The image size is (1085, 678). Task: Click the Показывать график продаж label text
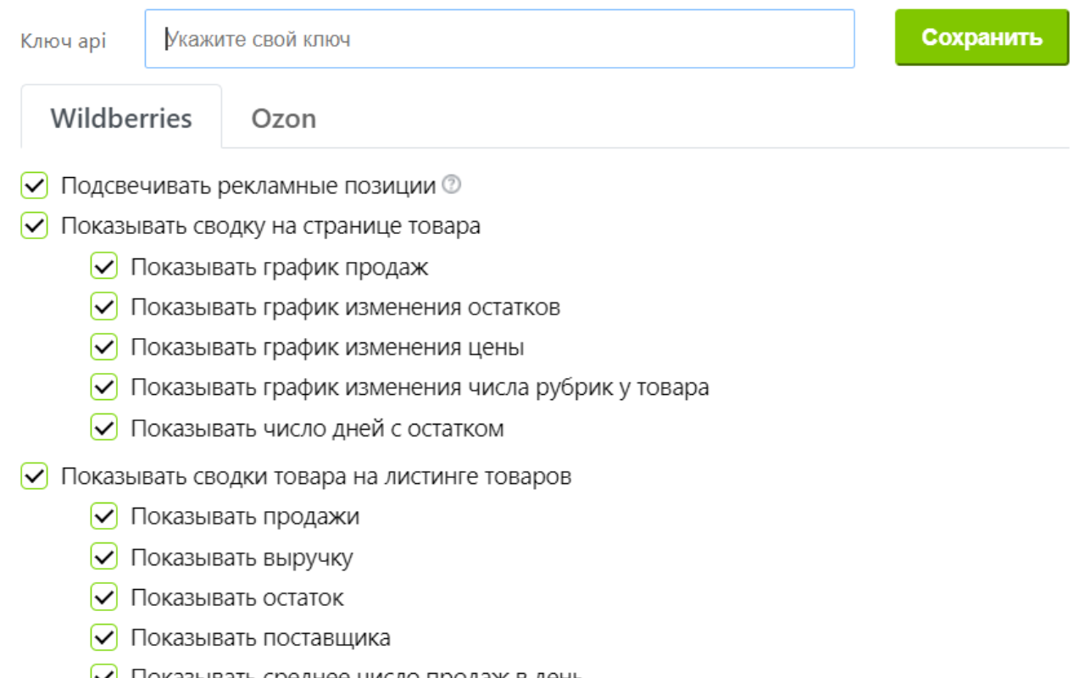pos(279,267)
